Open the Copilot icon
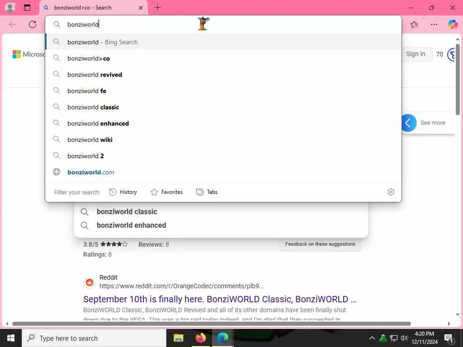The width and height of the screenshot is (463, 347). click(453, 24)
